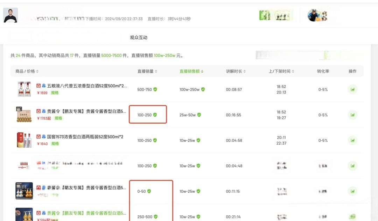Click the ¥1699 price
The width and height of the screenshot is (378, 221).
click(42, 93)
